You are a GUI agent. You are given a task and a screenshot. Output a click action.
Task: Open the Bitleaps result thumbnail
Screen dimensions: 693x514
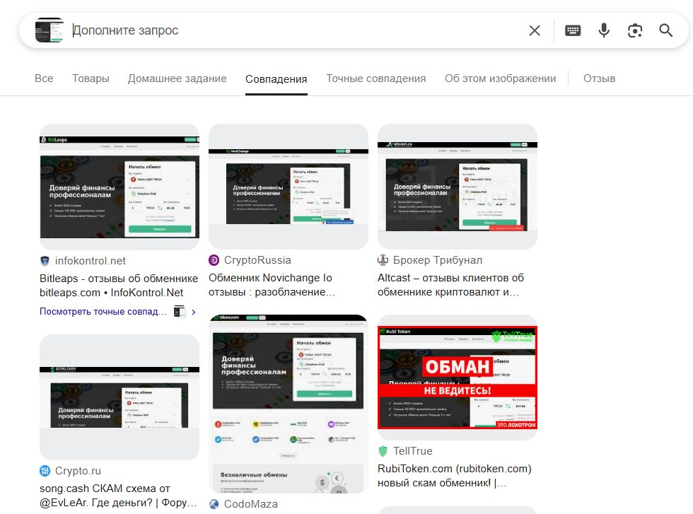tap(120, 187)
